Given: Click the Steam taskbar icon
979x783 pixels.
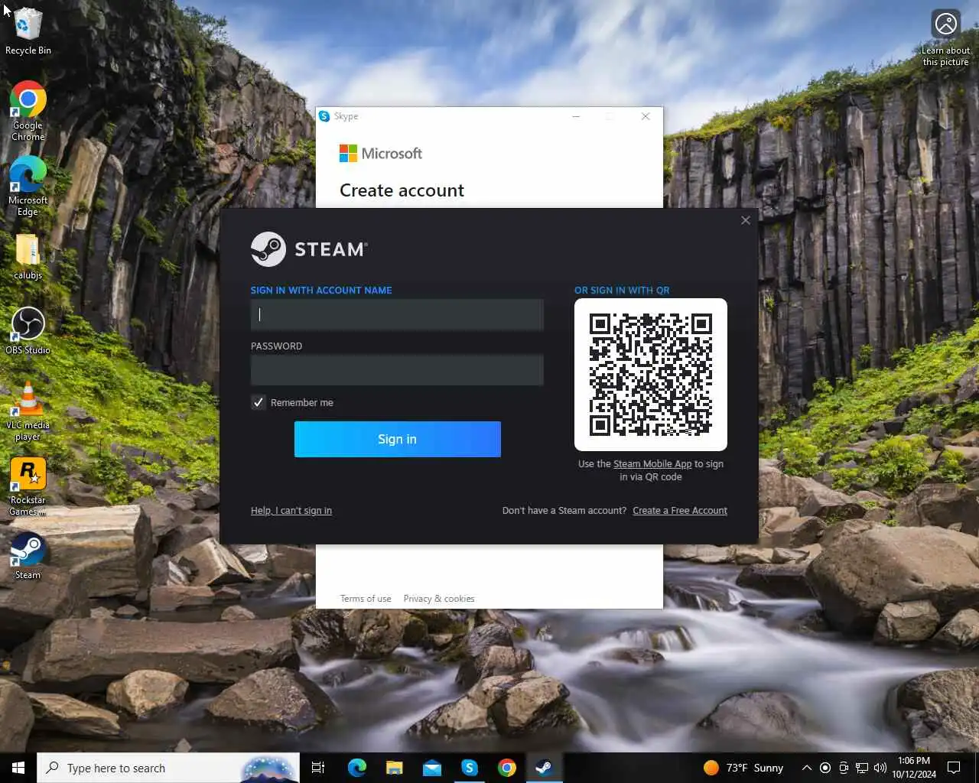Looking at the screenshot, I should [x=544, y=768].
